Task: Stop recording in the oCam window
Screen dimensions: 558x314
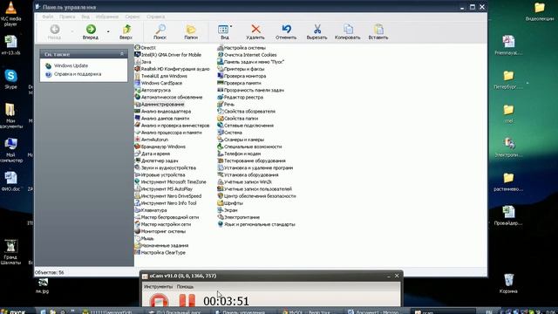Action: click(x=159, y=300)
